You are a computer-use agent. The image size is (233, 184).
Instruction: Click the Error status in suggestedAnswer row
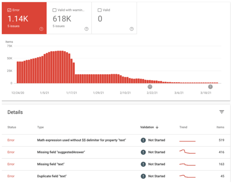(x=11, y=152)
